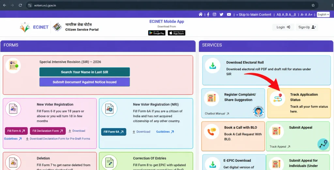Click the E-EPIC Download icon

(x=213, y=164)
